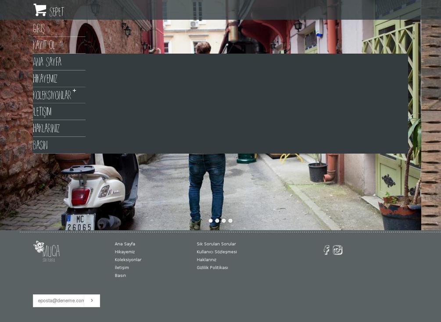Viewport: 441px width, 322px height.
Task: Open the footer Hikayemiz link
Action: pyautogui.click(x=125, y=252)
